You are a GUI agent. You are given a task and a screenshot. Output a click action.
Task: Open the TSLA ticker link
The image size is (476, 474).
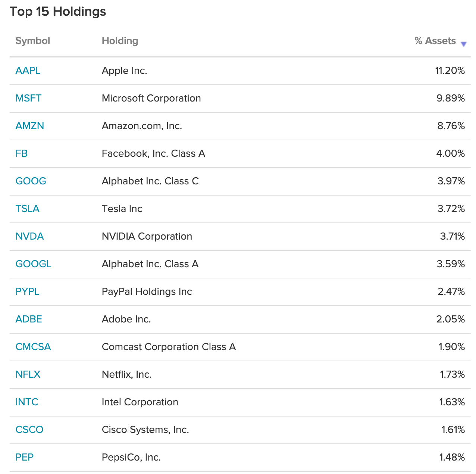click(28, 209)
